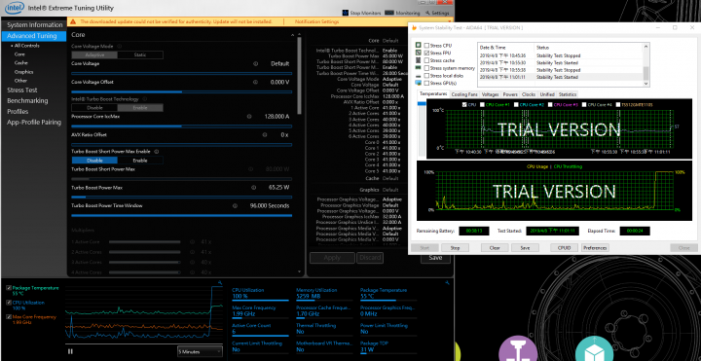Toggle CPU Utilization graph checkbox in XTU
The width and height of the screenshot is (701, 361).
click(x=9, y=303)
